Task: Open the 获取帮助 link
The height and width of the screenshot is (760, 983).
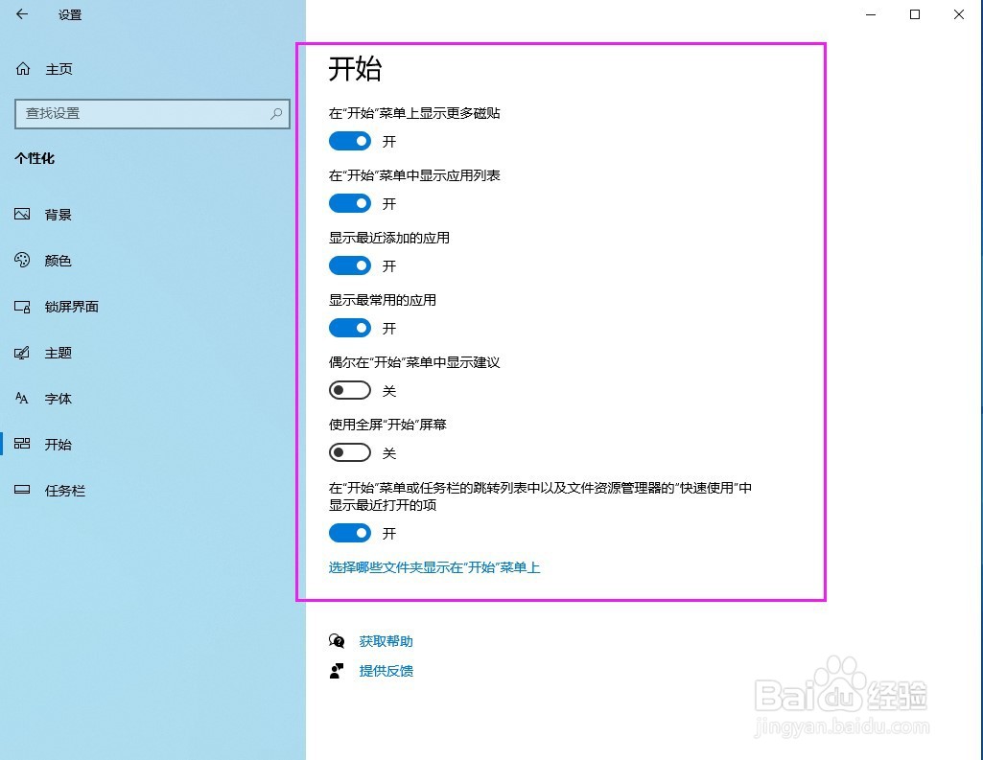Action: tap(386, 641)
